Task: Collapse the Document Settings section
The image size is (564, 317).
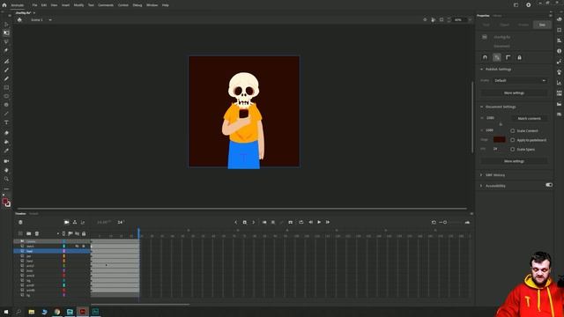Action: (x=482, y=107)
